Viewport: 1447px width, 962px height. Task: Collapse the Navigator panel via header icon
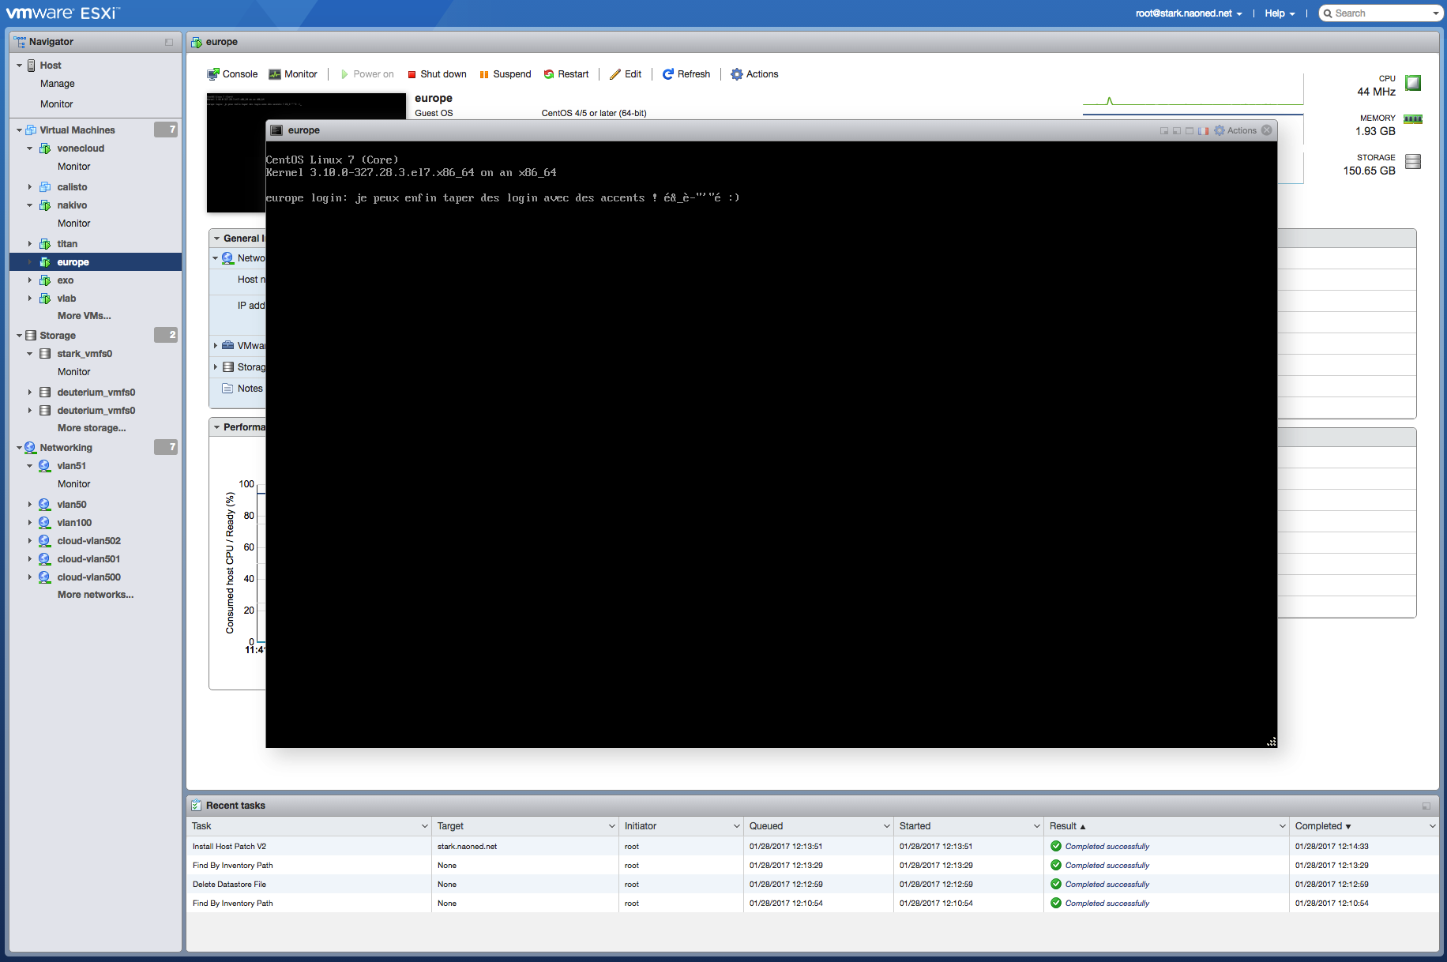click(169, 42)
